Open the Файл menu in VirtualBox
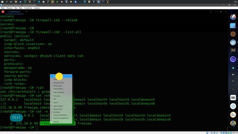This screenshot has height=134, width=238. coord(3,8)
